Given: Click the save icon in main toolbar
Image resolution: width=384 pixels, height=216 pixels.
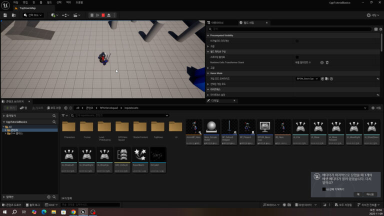Looking at the screenshot, I should coord(5,15).
